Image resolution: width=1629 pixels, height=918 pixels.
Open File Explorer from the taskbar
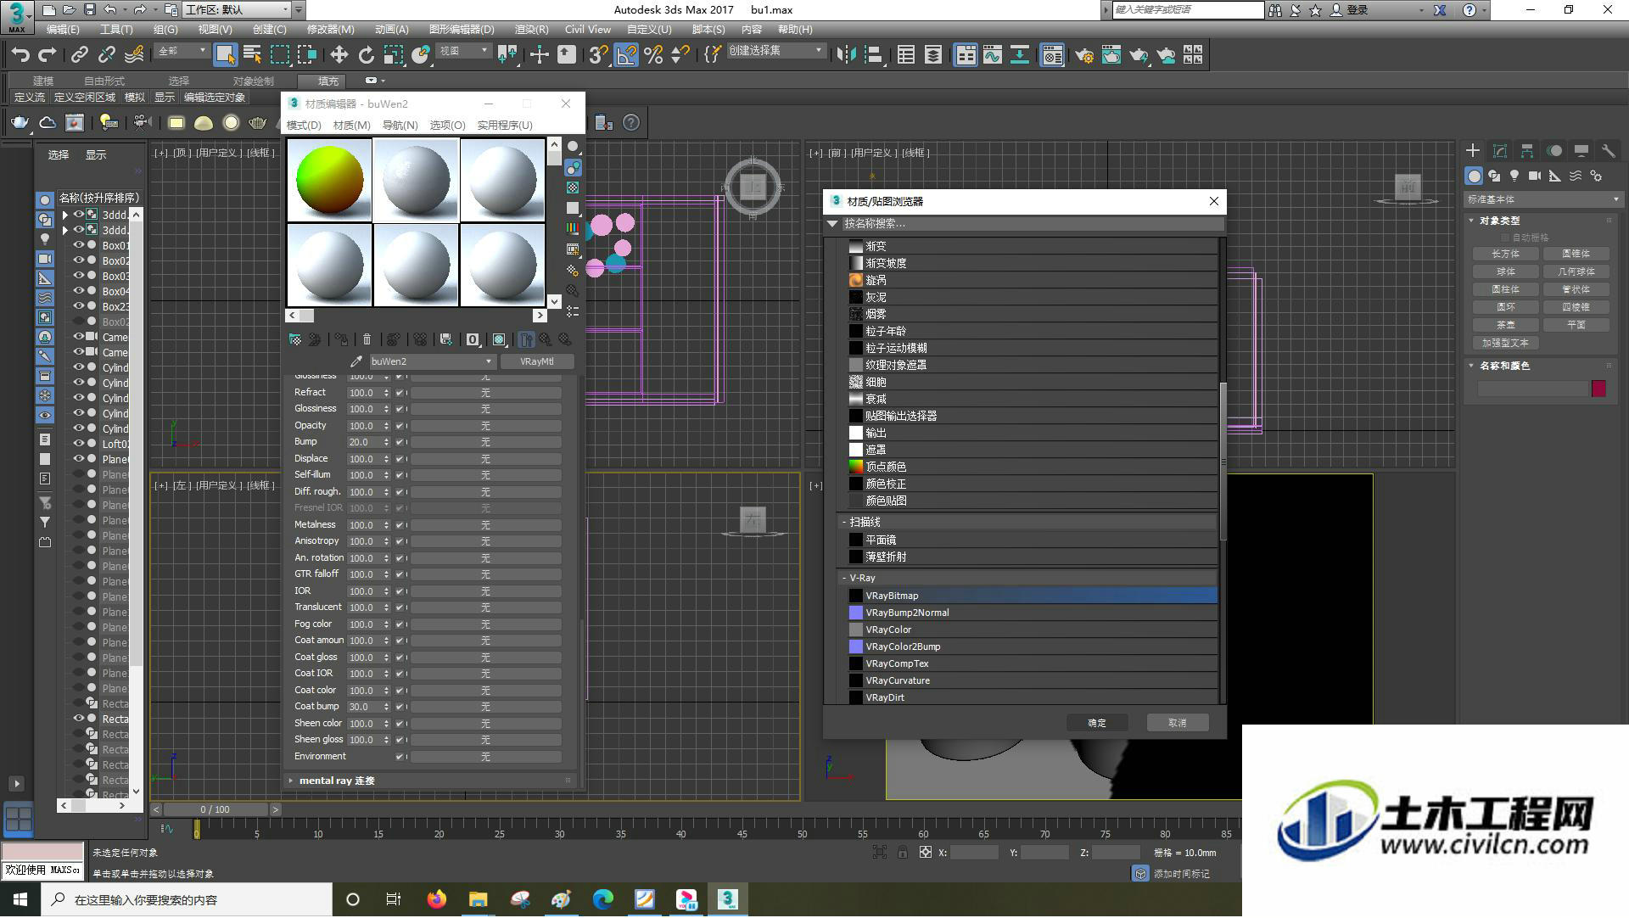click(479, 899)
